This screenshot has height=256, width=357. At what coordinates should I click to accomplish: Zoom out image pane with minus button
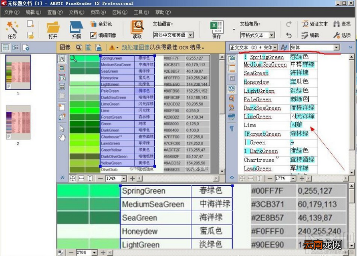101,179
